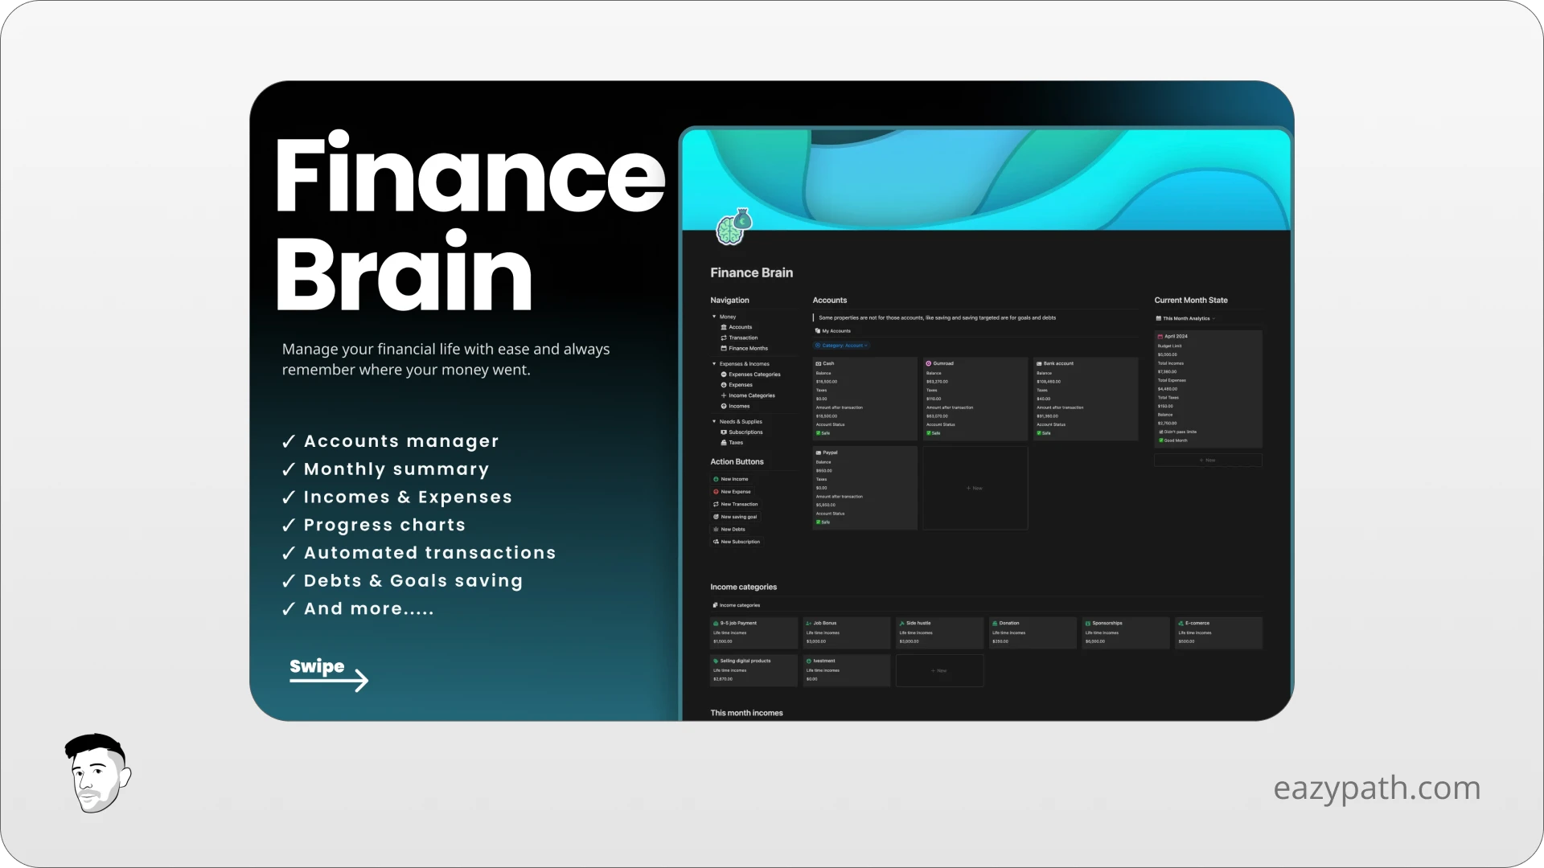Click the Taxes icon in the sidebar
Screen dimensions: 1544x868
(x=724, y=442)
